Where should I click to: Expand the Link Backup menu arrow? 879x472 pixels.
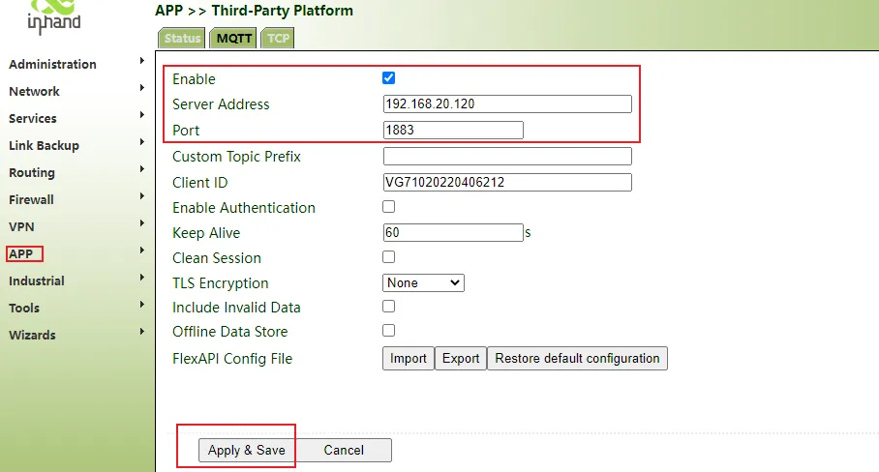click(x=142, y=141)
